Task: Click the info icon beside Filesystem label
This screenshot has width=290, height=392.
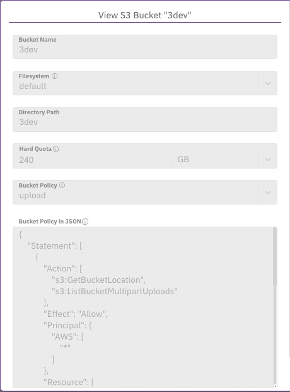Action: 54,76
